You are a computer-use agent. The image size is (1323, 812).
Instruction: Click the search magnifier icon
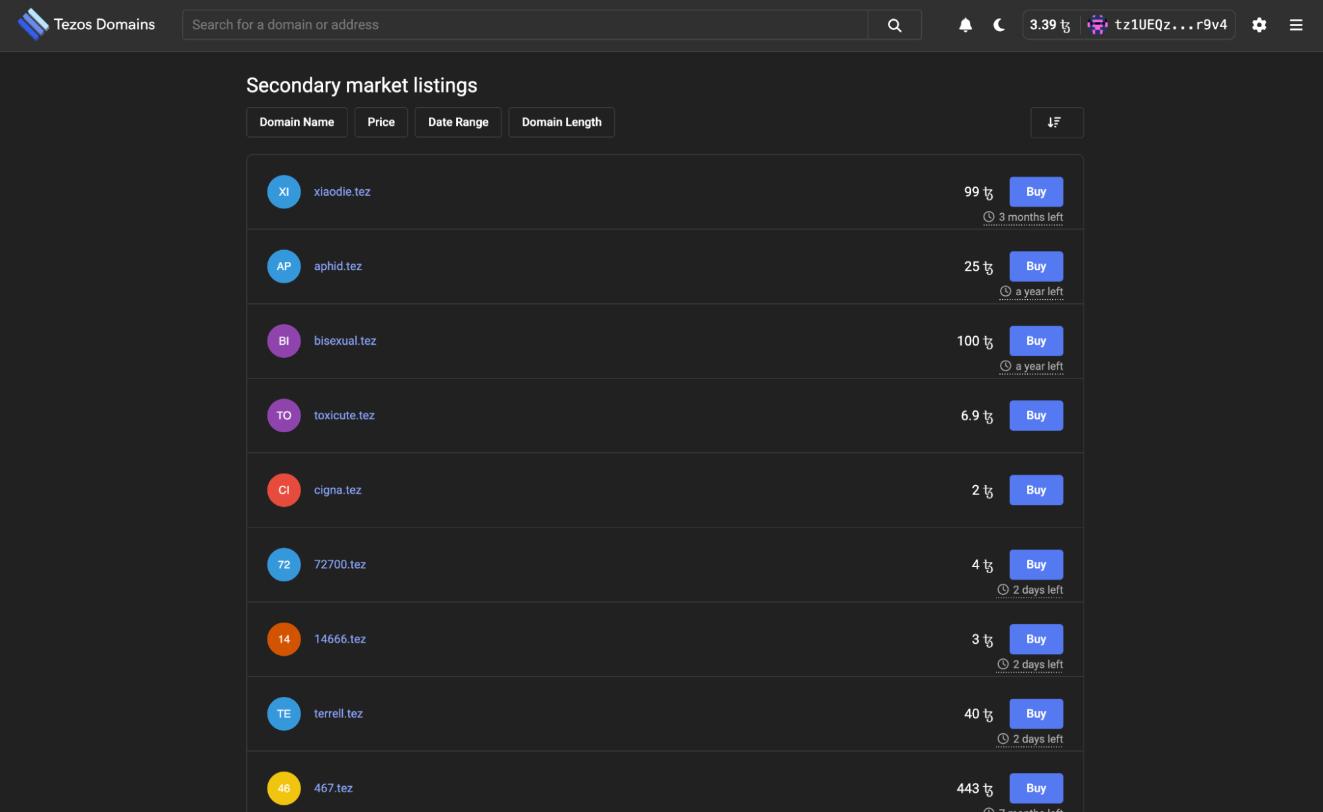tap(894, 25)
